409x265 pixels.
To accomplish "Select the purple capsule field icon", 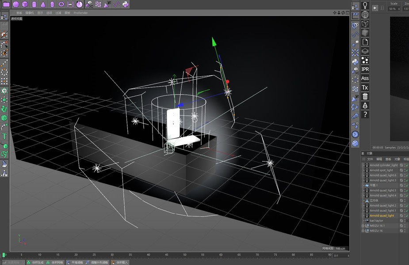I will (x=52, y=4).
